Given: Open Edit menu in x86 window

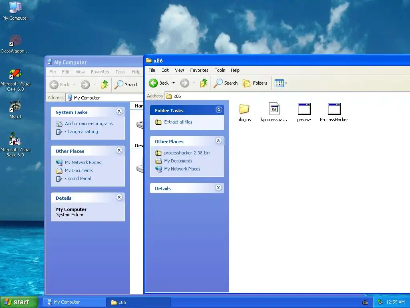Looking at the screenshot, I should pos(165,70).
